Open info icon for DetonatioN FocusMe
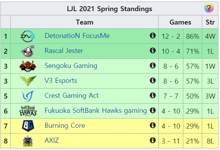The width and height of the screenshot is (220, 150). point(153,36)
